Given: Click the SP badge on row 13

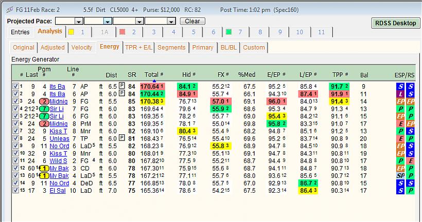Looking at the screenshot, I should coord(400,176).
